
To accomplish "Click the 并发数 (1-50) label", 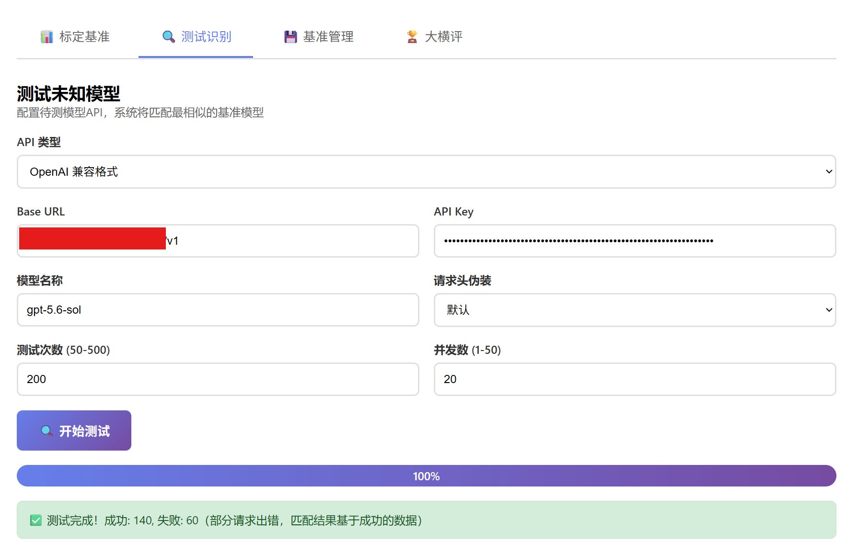I will pos(467,350).
